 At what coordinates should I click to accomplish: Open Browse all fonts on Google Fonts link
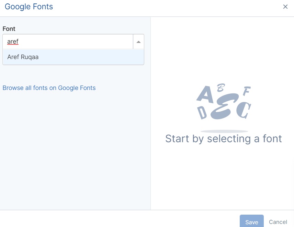point(49,88)
